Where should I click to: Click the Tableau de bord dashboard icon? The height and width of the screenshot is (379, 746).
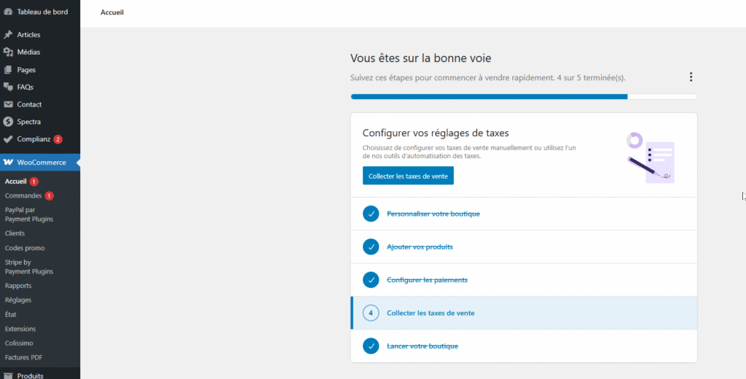(x=8, y=12)
